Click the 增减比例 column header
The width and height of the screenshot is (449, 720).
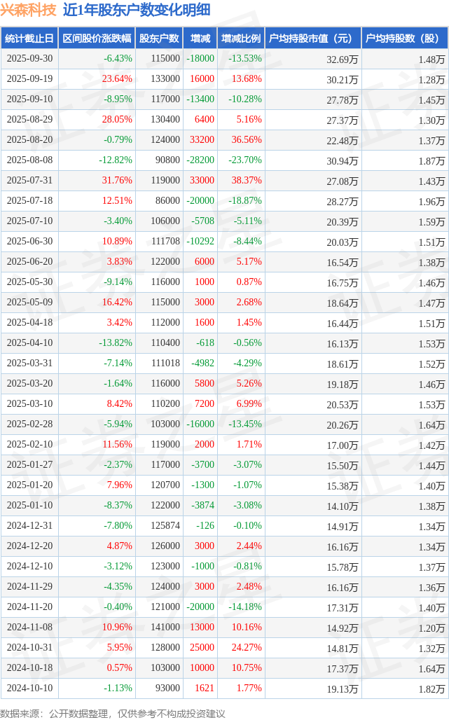click(x=241, y=39)
